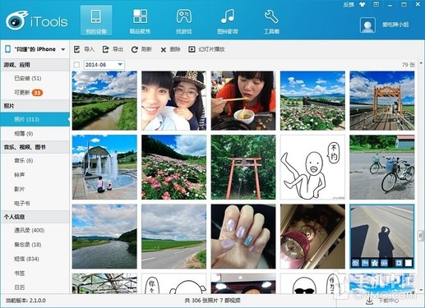Click the shirt skin icon in title bar
The image size is (425, 308).
pos(363,5)
